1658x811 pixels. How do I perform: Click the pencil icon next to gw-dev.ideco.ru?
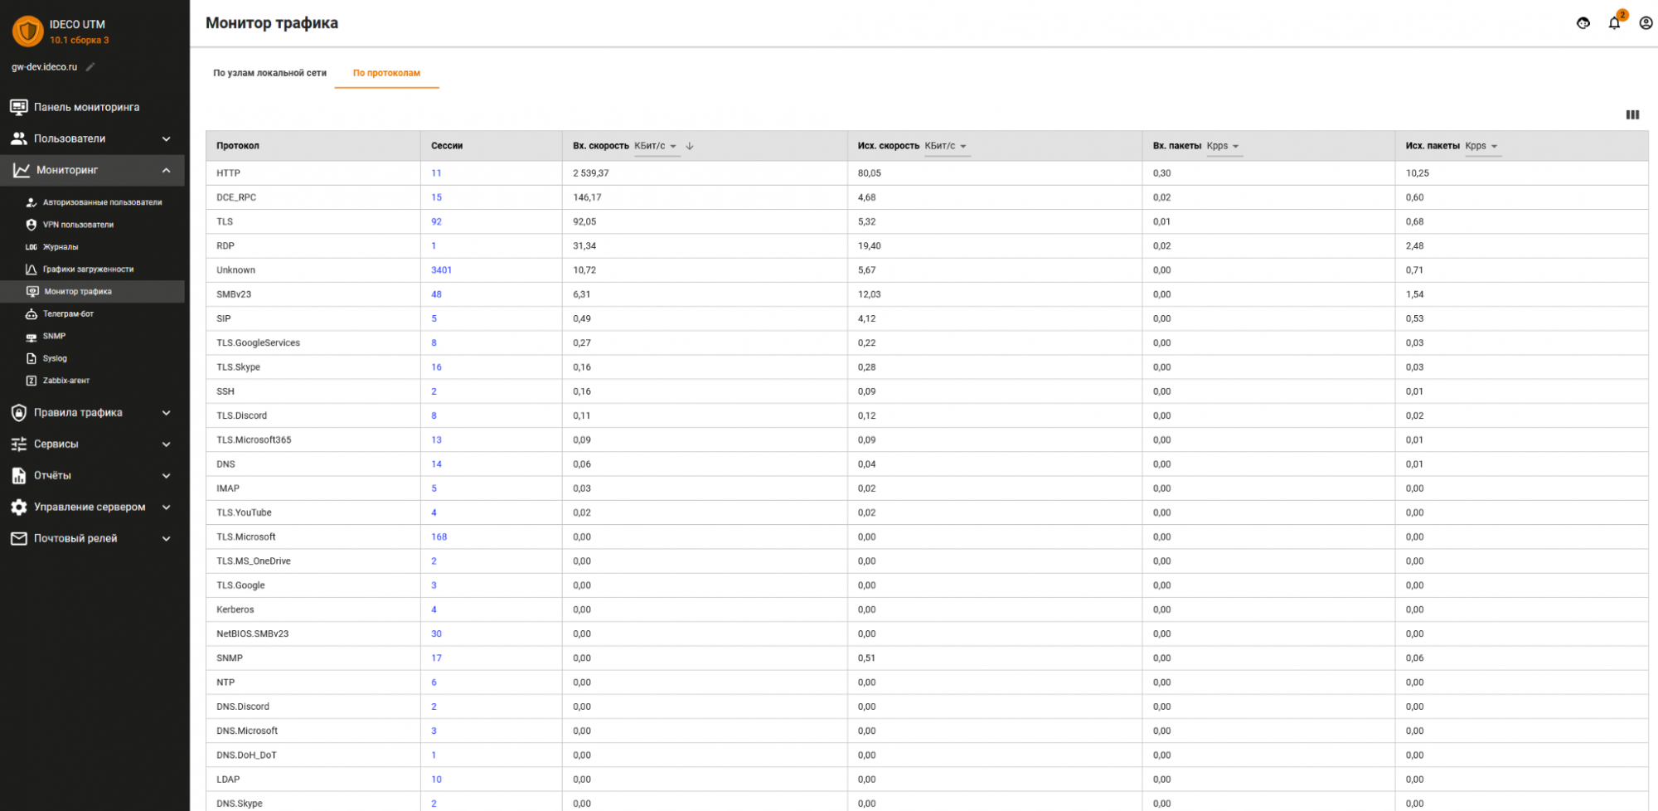click(90, 67)
